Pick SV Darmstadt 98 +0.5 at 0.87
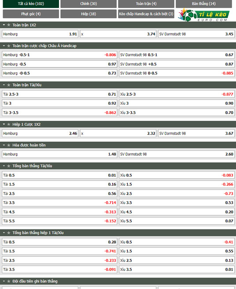Screen dimensions: 236x289 click(177, 64)
